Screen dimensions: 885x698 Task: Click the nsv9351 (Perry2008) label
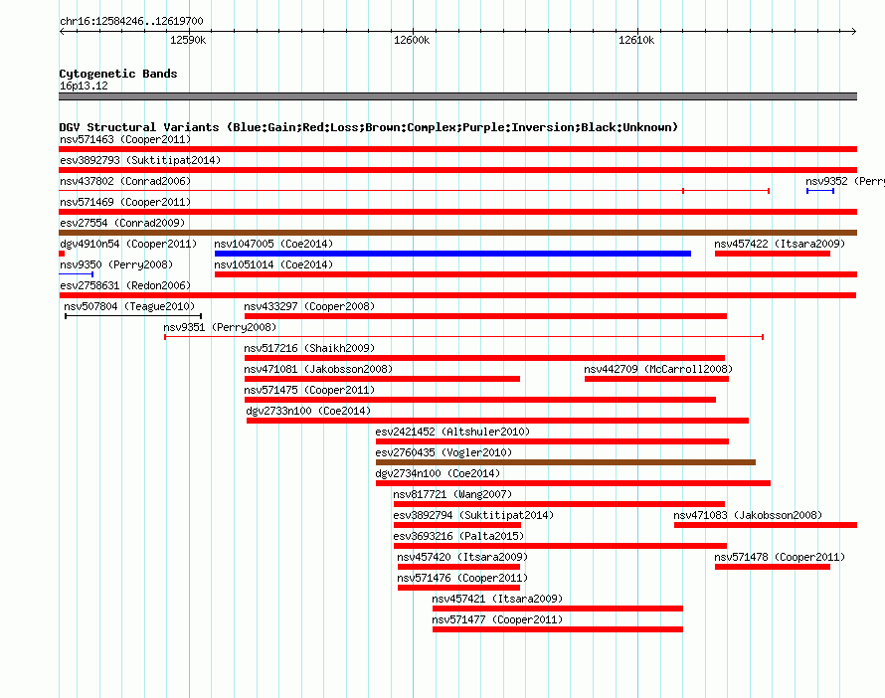point(220,327)
